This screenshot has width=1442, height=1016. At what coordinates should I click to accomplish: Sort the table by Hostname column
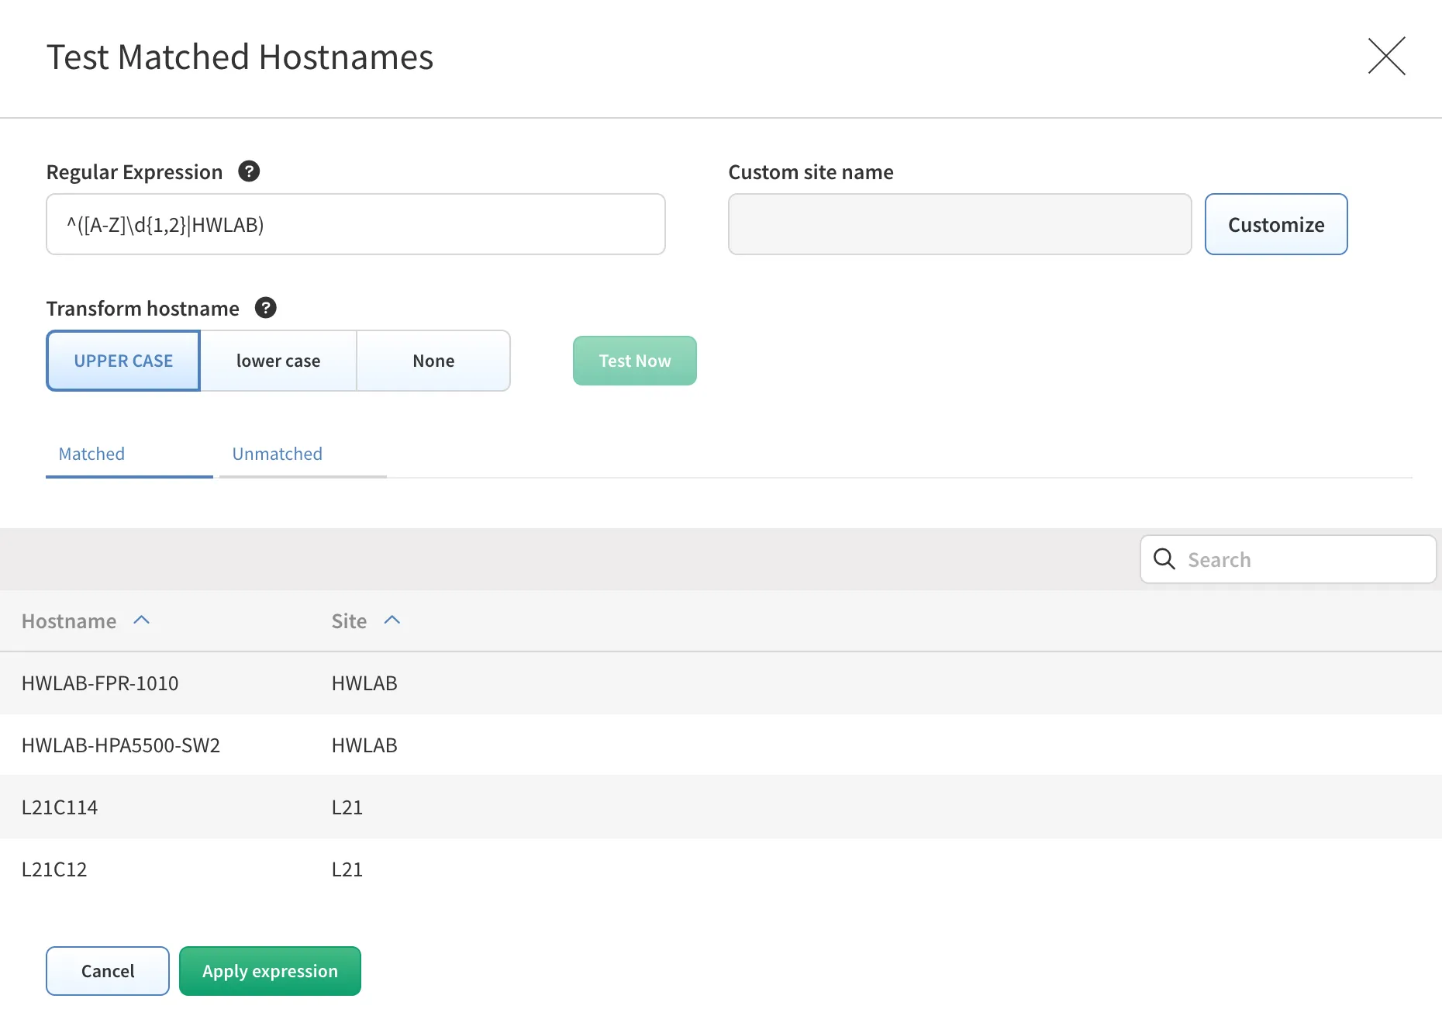69,620
